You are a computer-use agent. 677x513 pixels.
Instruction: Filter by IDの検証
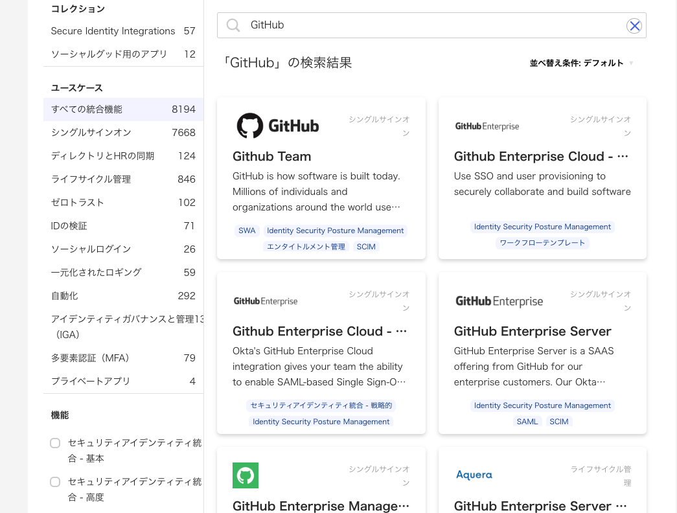pos(123,226)
